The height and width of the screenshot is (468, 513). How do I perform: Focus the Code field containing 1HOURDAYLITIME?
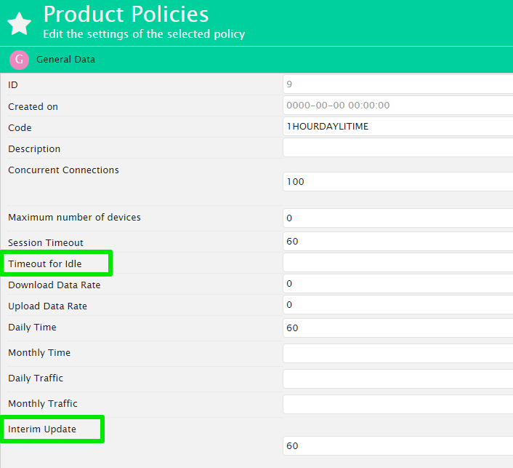click(397, 127)
